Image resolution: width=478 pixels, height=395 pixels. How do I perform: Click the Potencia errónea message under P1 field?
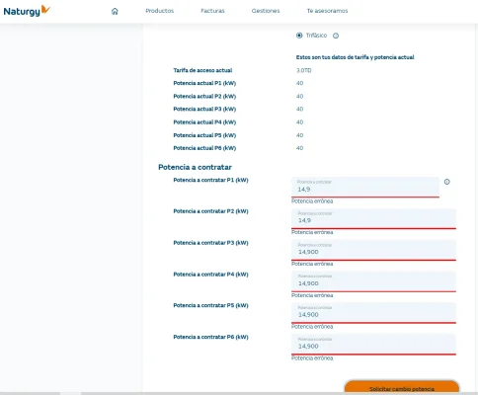(x=312, y=201)
